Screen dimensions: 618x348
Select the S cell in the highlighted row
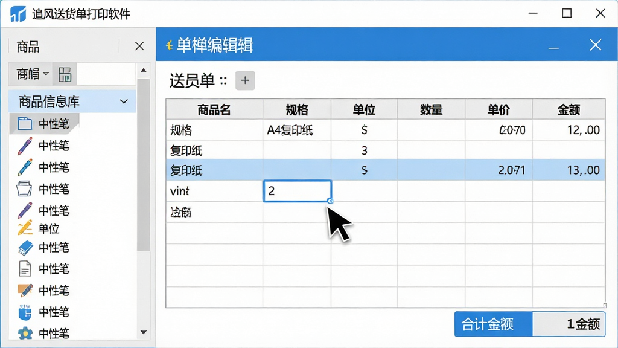click(x=364, y=170)
